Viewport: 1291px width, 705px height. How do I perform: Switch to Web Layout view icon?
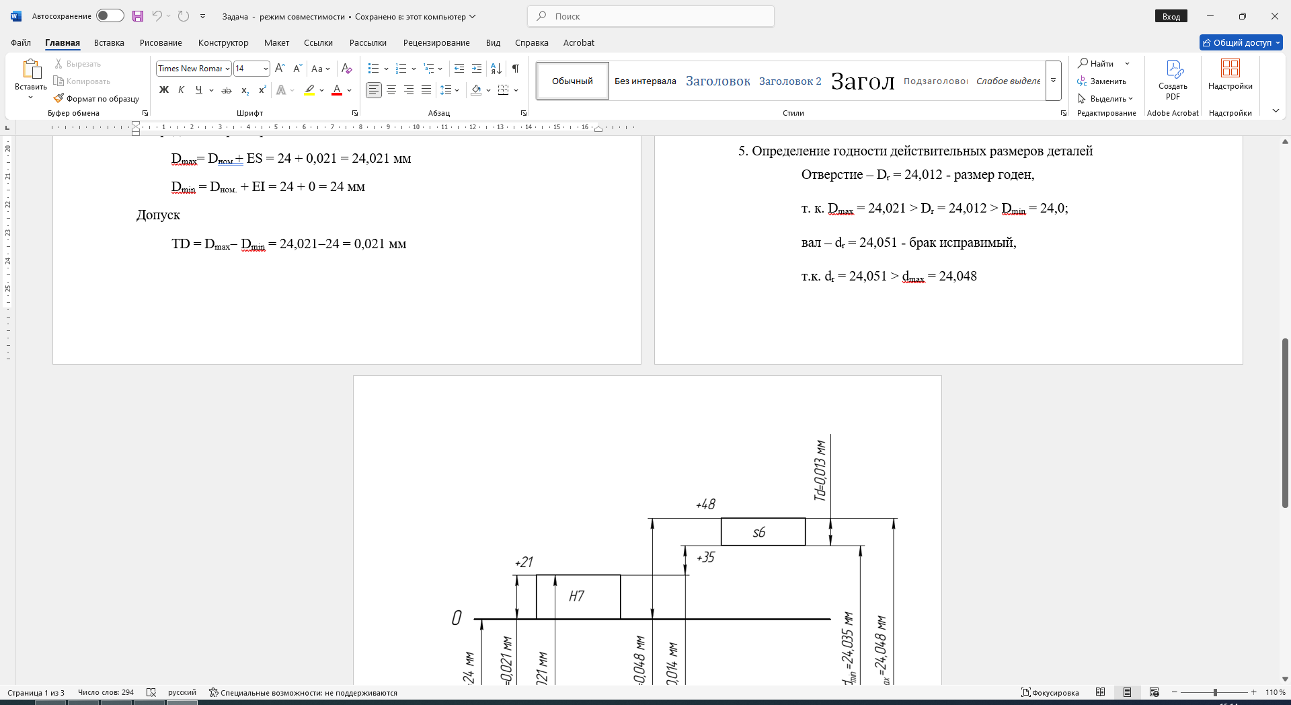(x=1155, y=692)
